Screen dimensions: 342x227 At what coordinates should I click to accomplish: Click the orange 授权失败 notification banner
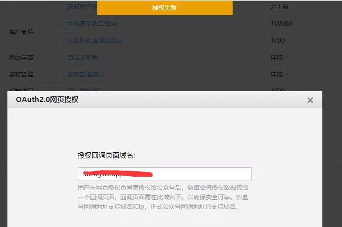[x=164, y=8]
